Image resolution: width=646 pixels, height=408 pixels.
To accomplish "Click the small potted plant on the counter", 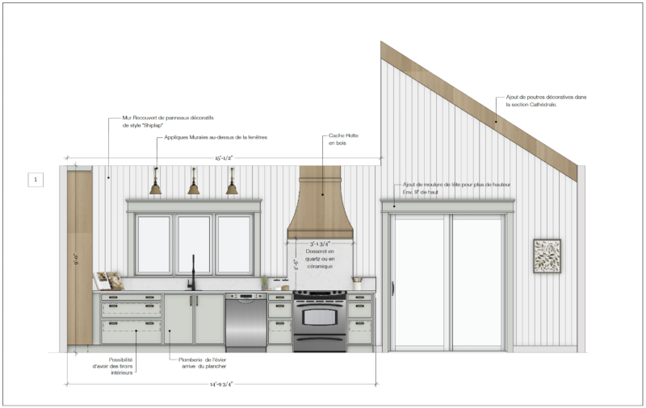I will coord(265,283).
